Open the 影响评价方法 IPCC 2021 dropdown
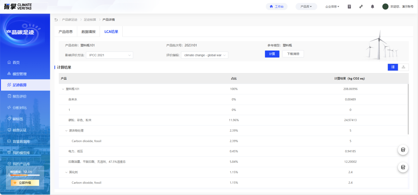This screenshot has height=195, width=418. pyautogui.click(x=109, y=55)
